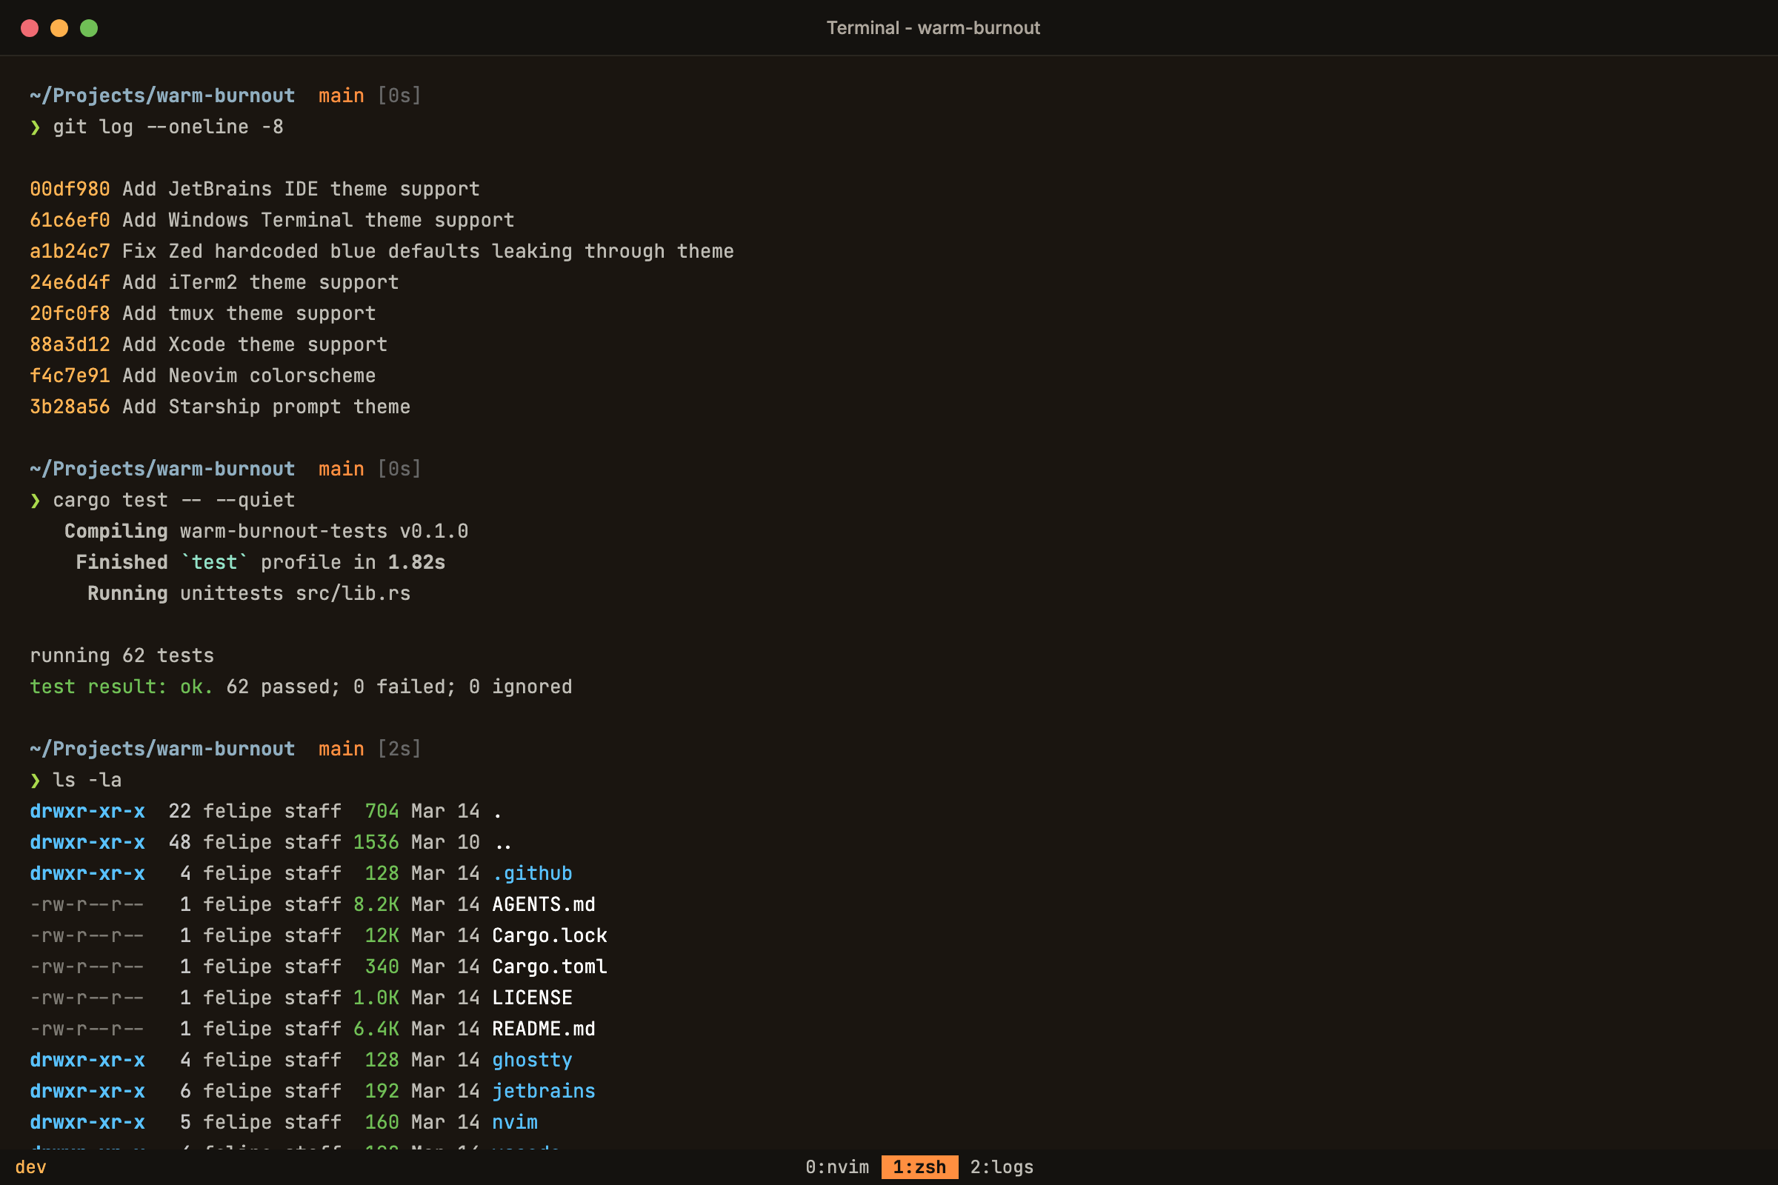The width and height of the screenshot is (1778, 1185).
Task: Select the highlighted 1:zsh window indicator
Action: coord(919,1167)
